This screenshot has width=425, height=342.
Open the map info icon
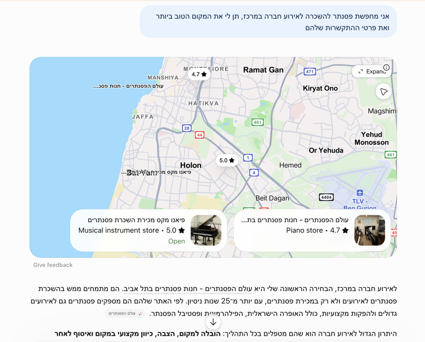(x=386, y=68)
